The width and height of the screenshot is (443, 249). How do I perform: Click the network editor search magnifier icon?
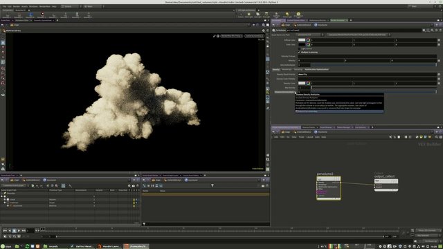point(437,137)
